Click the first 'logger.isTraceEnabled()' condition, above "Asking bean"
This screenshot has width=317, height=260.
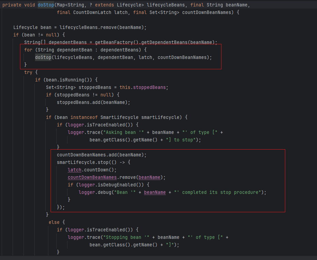coord(100,125)
